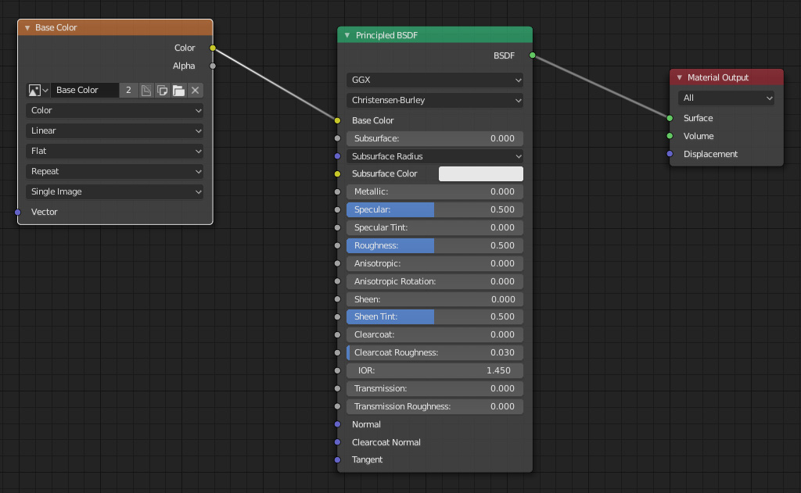Click the Base Color input socket on Principled BSDF

(x=337, y=120)
